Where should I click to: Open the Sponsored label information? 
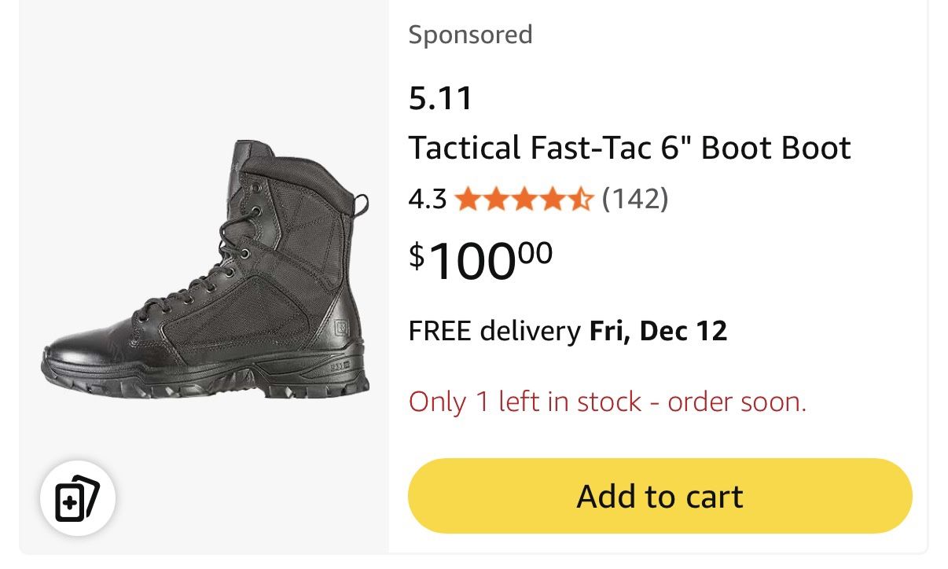pos(470,35)
